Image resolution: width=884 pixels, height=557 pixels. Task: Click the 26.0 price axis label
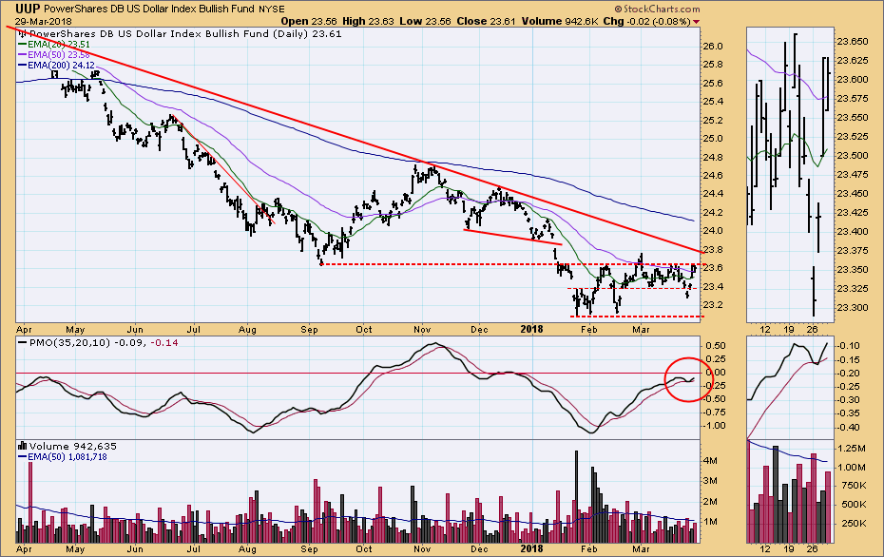(713, 47)
